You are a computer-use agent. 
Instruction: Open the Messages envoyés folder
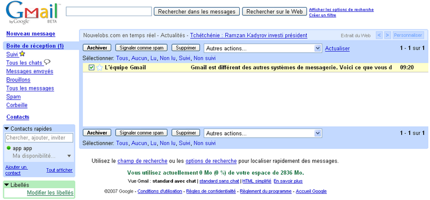point(30,72)
